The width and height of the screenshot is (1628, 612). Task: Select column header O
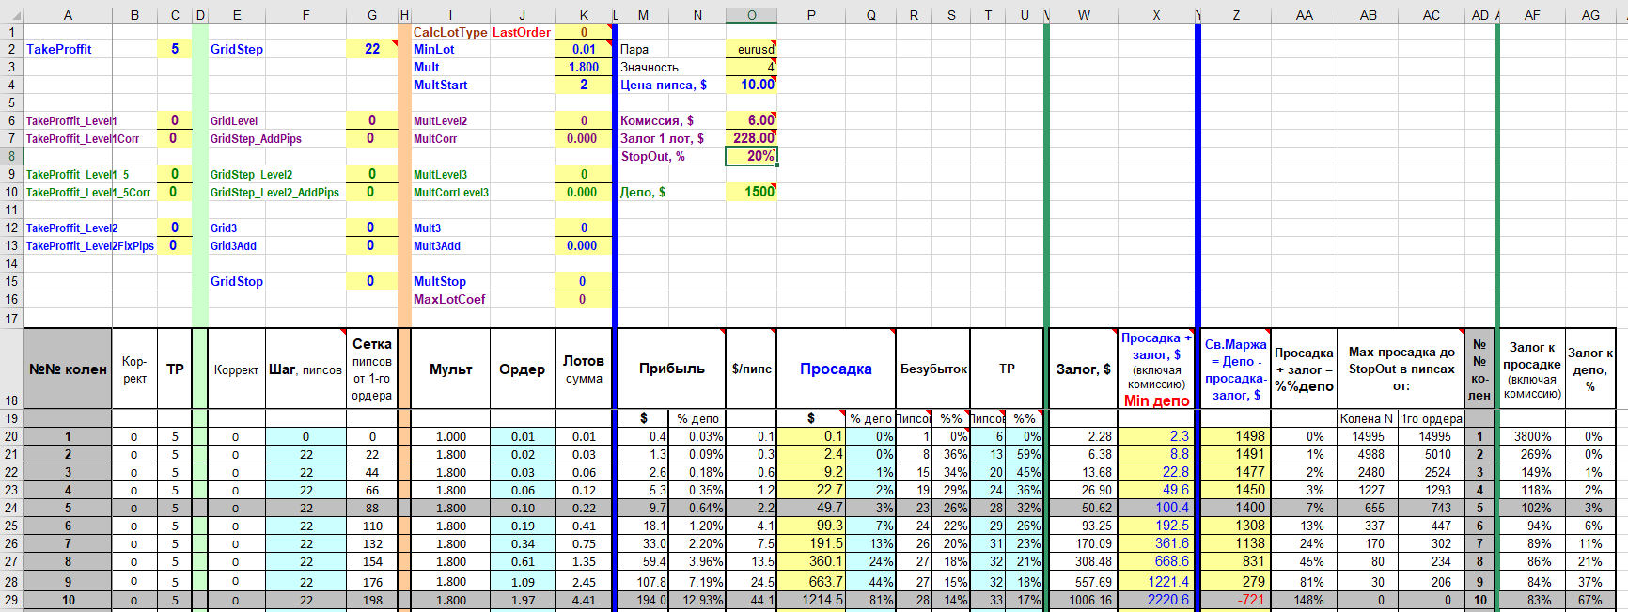[751, 15]
